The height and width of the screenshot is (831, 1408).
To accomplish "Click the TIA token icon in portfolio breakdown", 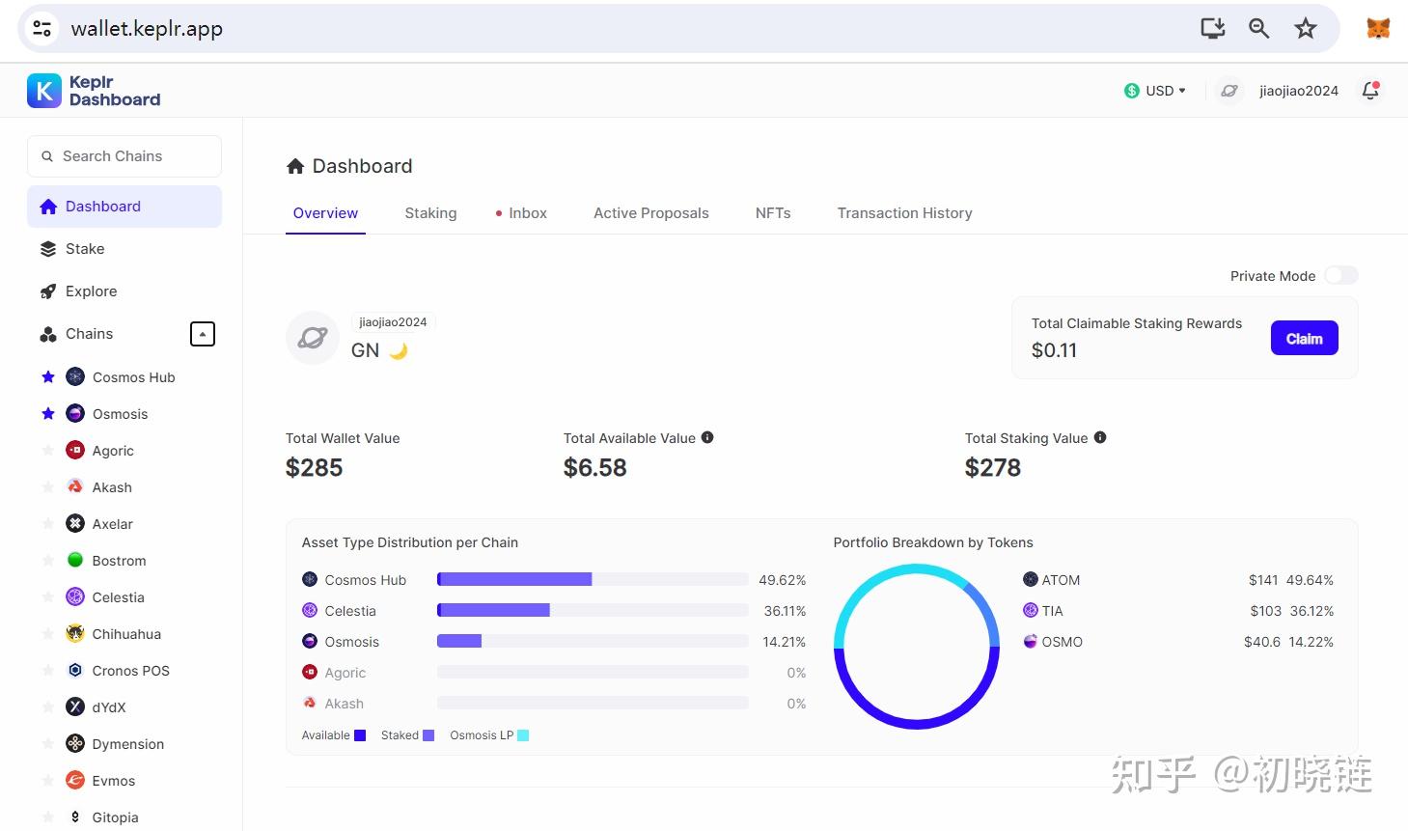I will coord(1031,611).
